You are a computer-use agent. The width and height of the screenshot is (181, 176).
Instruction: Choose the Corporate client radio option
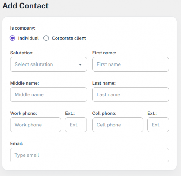coord(46,38)
